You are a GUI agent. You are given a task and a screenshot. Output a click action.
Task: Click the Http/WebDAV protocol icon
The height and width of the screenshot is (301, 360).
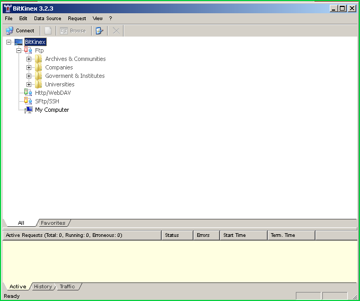(x=28, y=92)
